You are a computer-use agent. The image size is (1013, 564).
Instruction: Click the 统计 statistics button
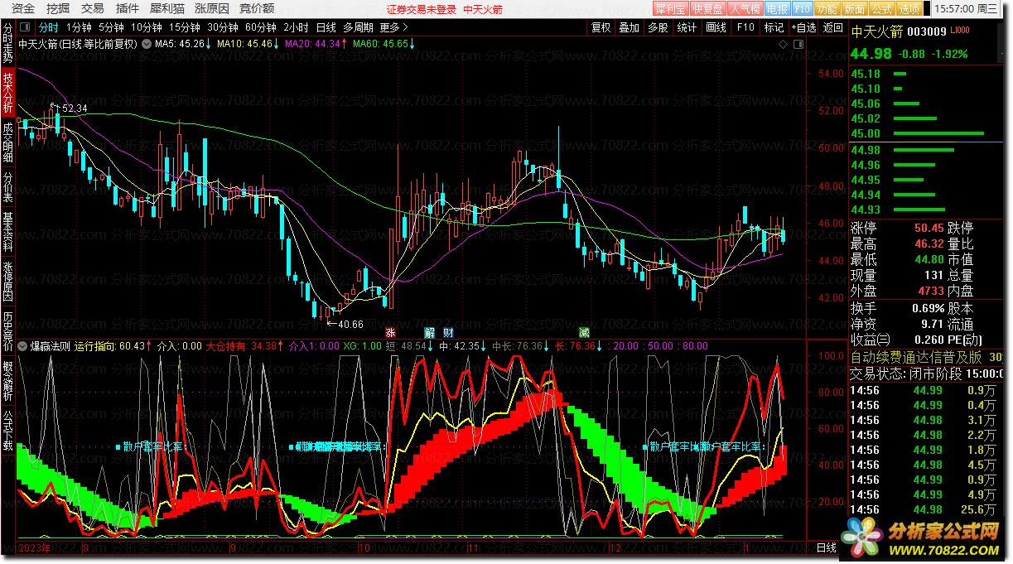pyautogui.click(x=687, y=27)
